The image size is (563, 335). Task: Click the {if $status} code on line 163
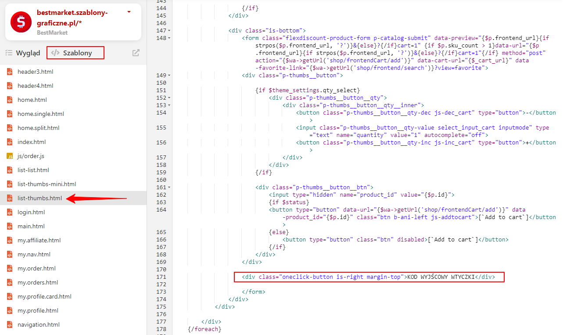289,202
